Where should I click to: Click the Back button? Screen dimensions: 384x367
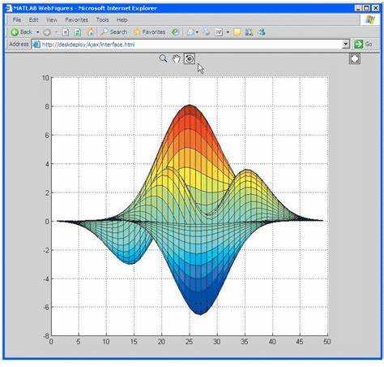[x=22, y=32]
